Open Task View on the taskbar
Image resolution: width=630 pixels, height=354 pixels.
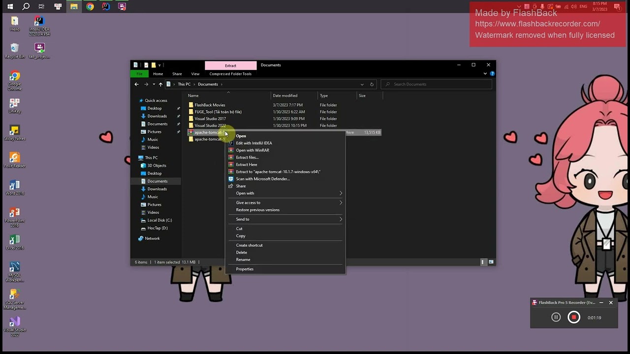point(41,6)
